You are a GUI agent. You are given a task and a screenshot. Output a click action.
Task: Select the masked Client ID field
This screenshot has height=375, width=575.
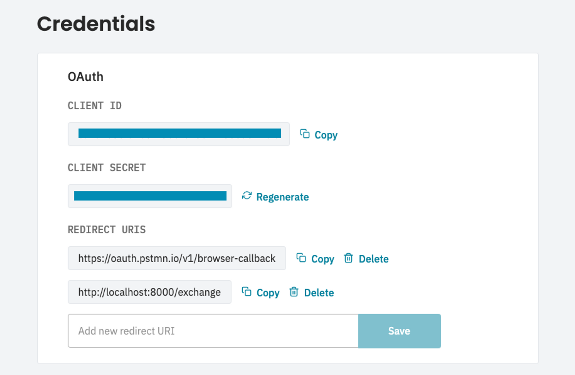pos(179,134)
